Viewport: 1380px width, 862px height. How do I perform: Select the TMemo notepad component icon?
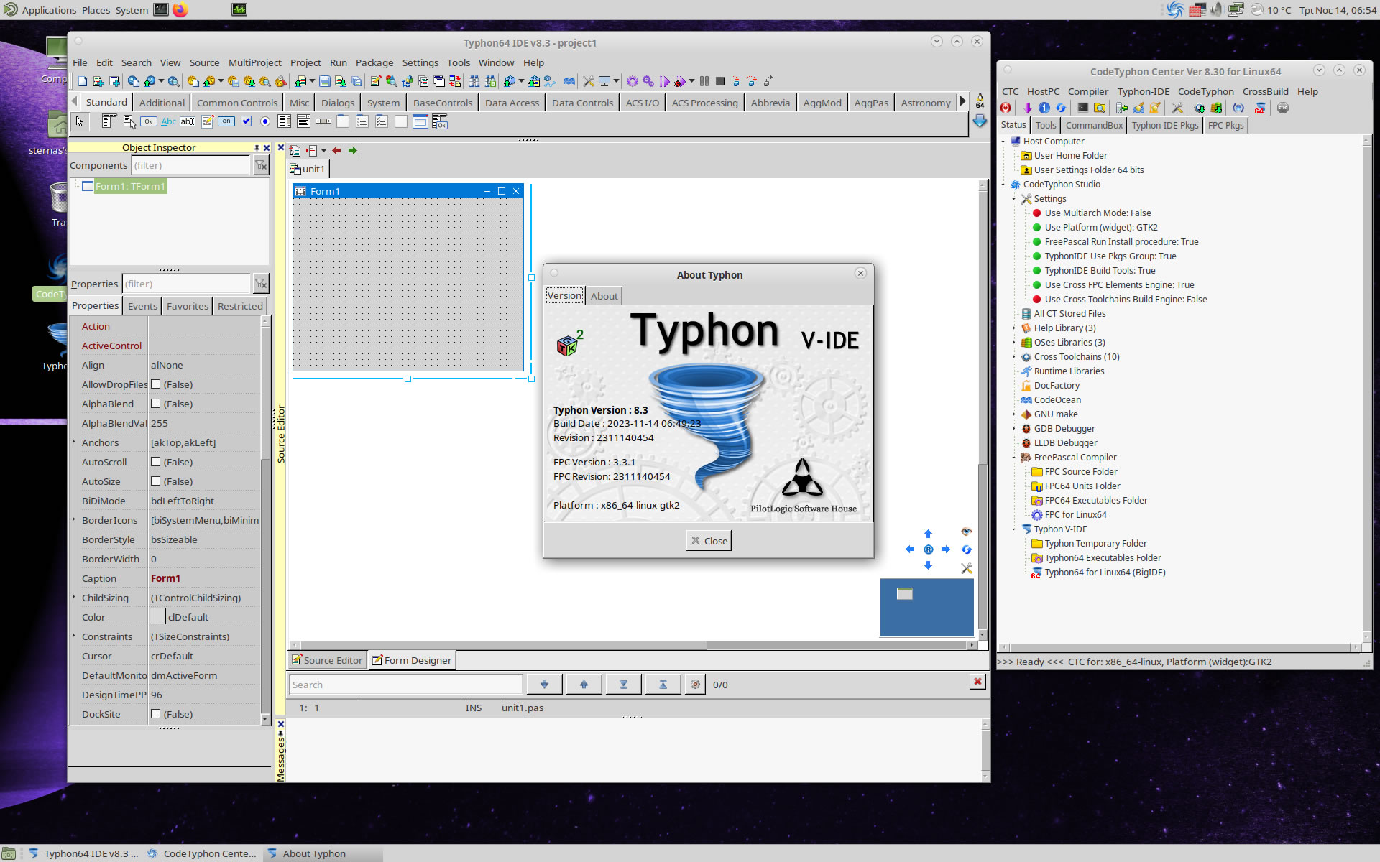(x=207, y=121)
